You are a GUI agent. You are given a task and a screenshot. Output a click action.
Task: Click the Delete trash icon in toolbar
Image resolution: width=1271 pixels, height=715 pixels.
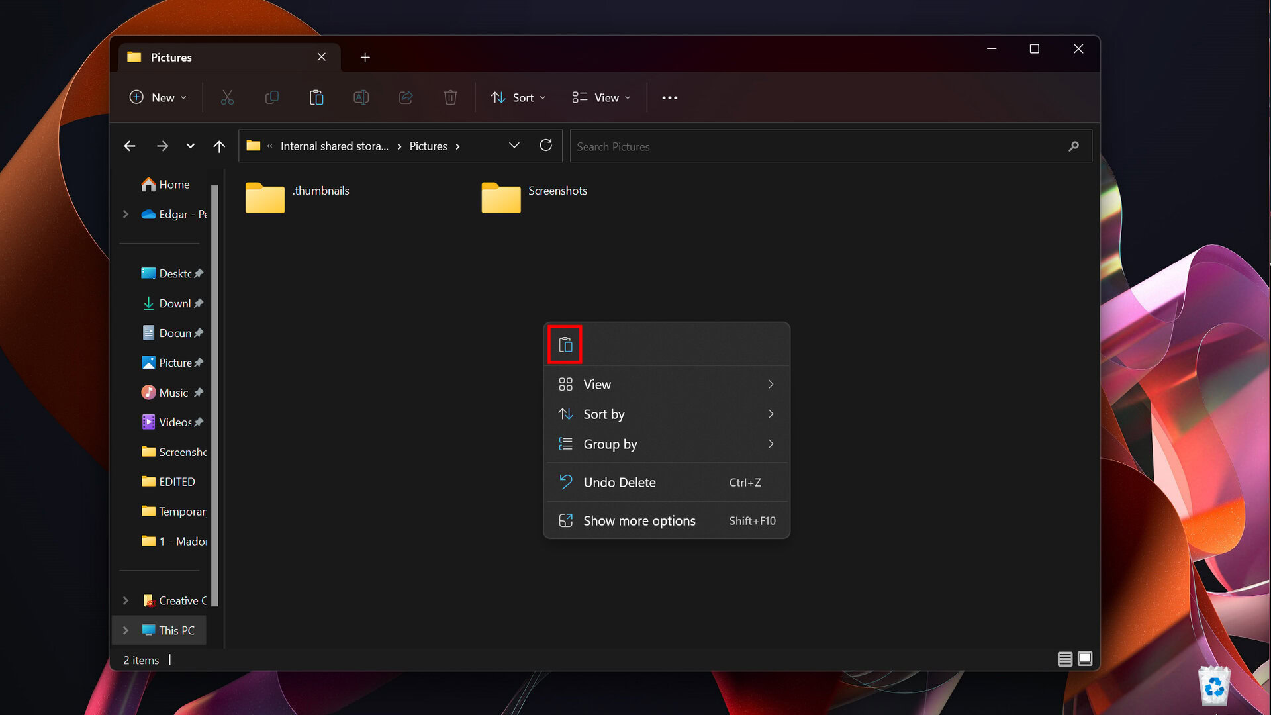pyautogui.click(x=450, y=97)
